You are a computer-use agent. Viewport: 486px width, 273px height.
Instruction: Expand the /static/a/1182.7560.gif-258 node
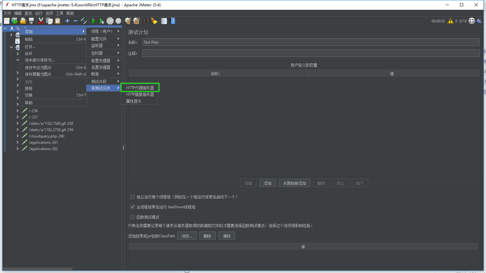click(x=17, y=123)
